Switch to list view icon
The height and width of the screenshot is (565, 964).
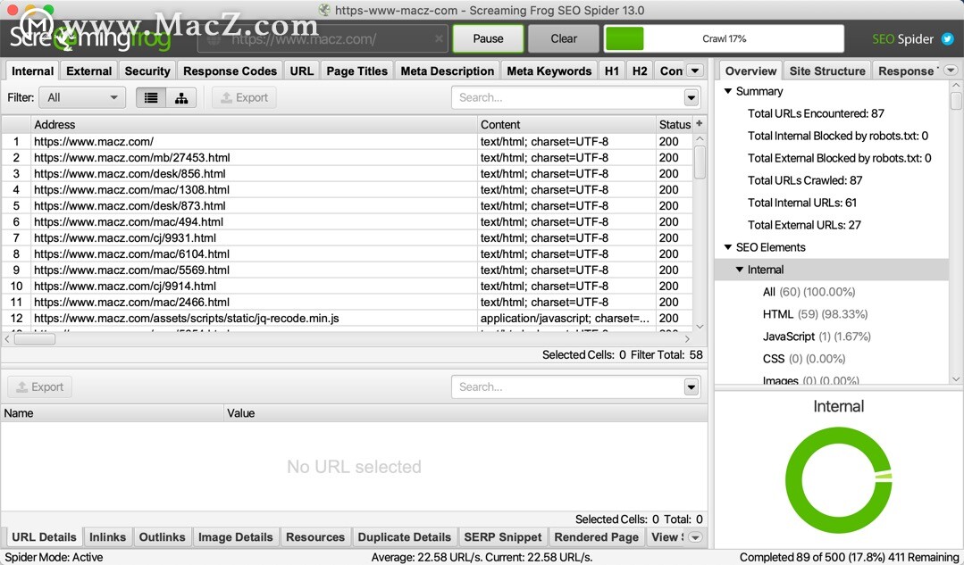pyautogui.click(x=151, y=97)
